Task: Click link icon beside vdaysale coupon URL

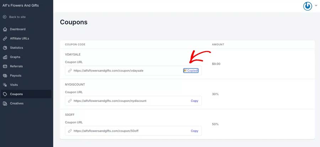Action: pyautogui.click(x=70, y=71)
